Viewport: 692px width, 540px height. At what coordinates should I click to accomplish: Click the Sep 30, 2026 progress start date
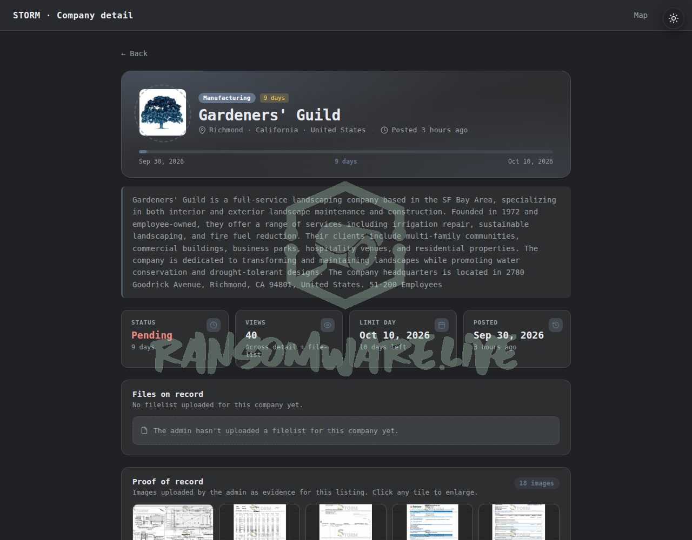point(161,161)
